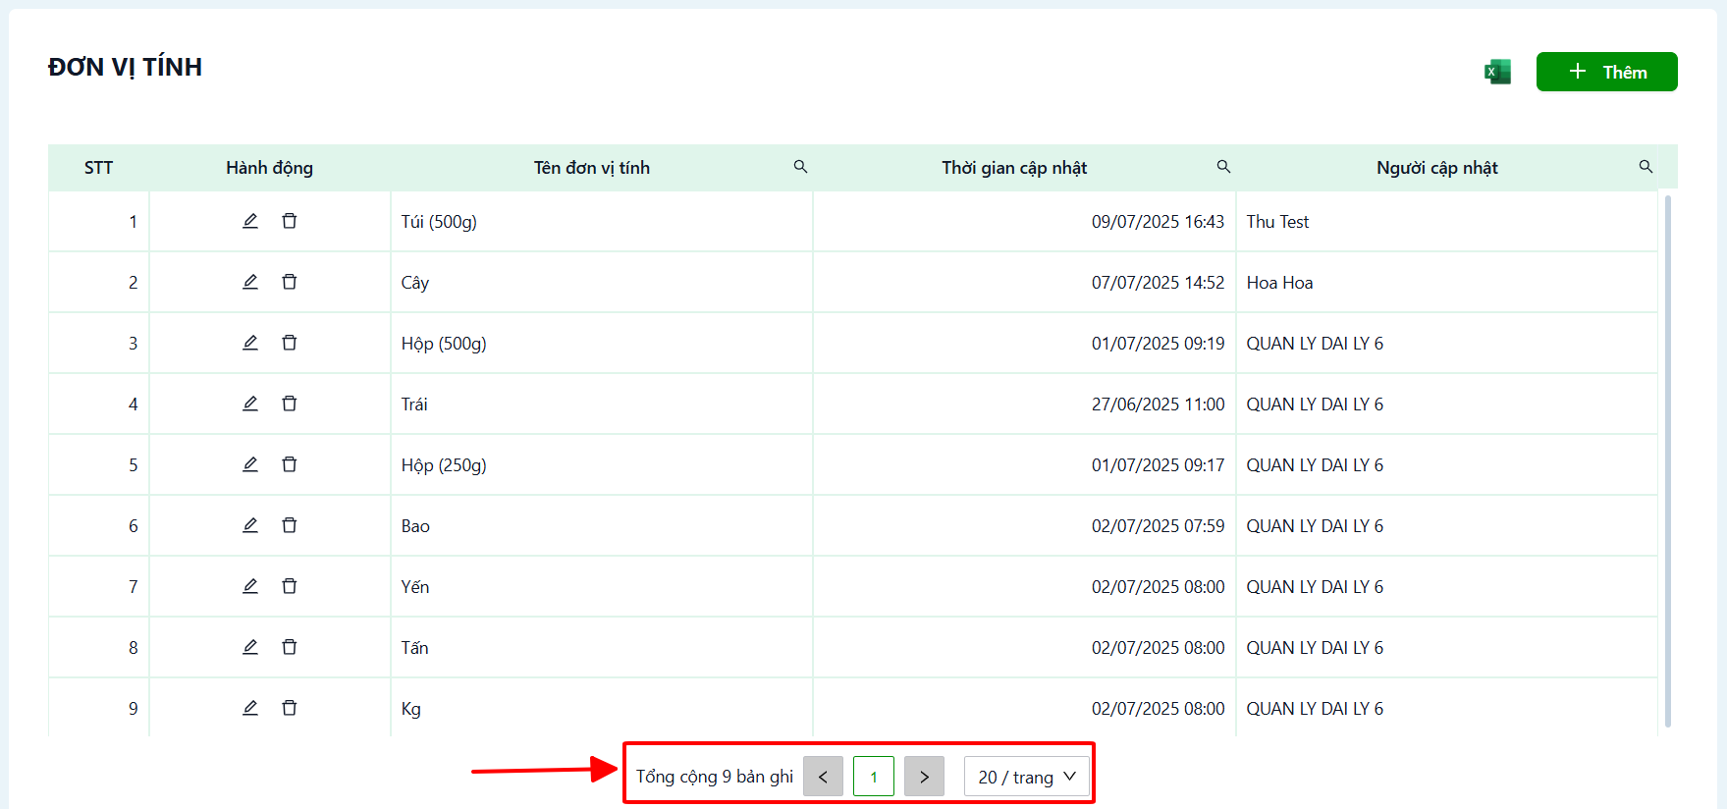Search in Thời gian cập nhật column
This screenshot has width=1727, height=809.
pos(1223,167)
